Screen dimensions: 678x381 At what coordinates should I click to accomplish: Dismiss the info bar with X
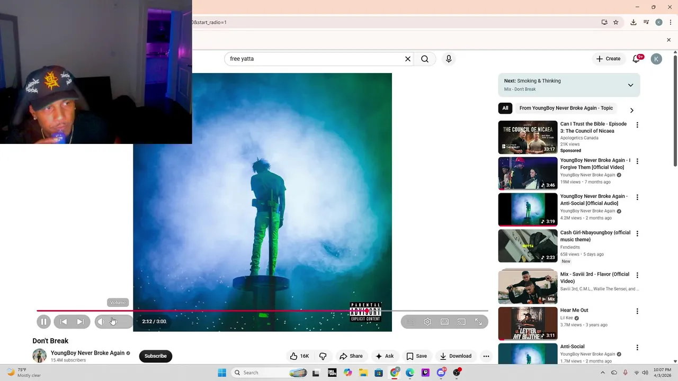668,40
